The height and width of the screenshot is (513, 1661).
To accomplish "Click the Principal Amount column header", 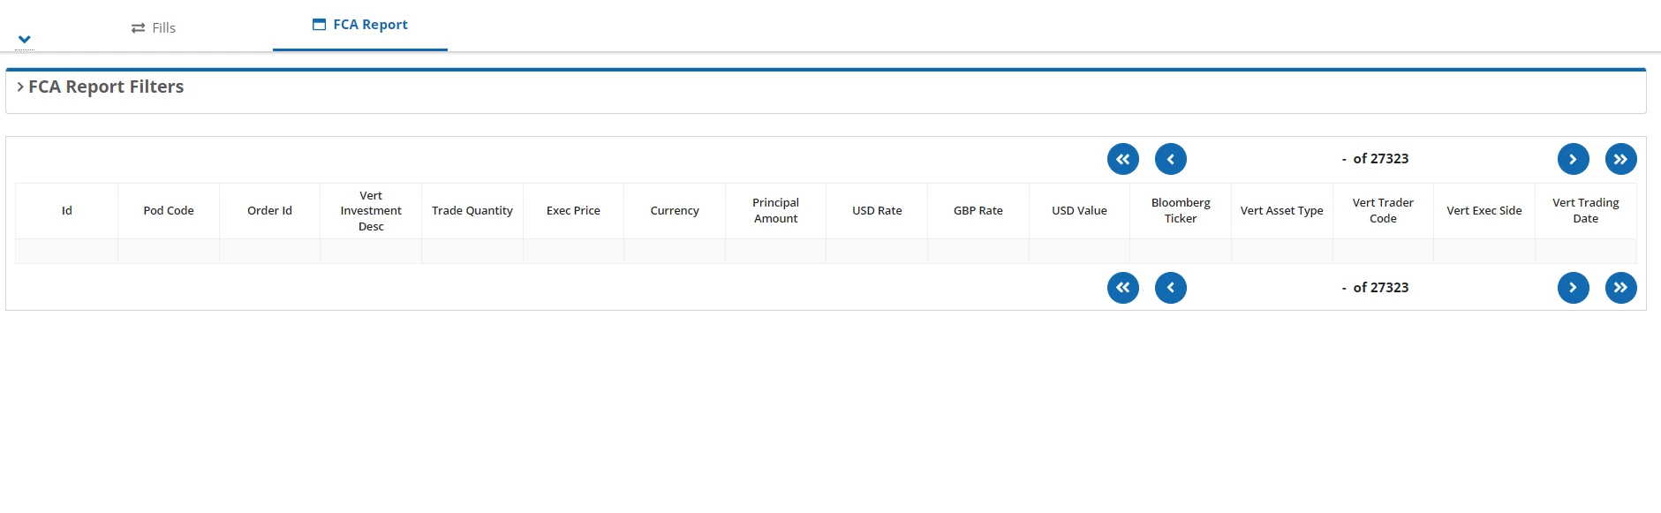I will click(x=775, y=211).
